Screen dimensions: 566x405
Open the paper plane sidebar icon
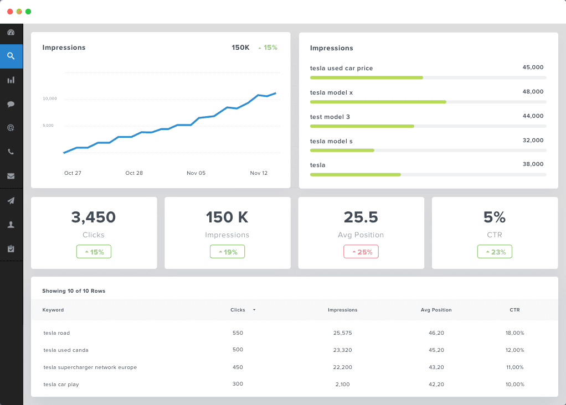click(11, 200)
